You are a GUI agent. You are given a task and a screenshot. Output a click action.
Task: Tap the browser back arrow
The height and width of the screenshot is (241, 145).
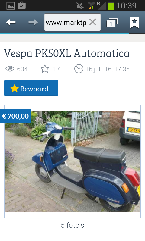[x=11, y=22]
